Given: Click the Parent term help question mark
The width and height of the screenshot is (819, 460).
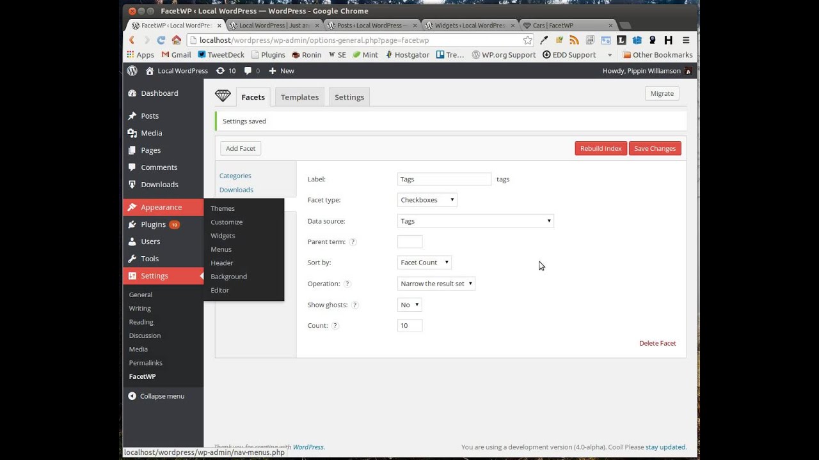Looking at the screenshot, I should 353,242.
